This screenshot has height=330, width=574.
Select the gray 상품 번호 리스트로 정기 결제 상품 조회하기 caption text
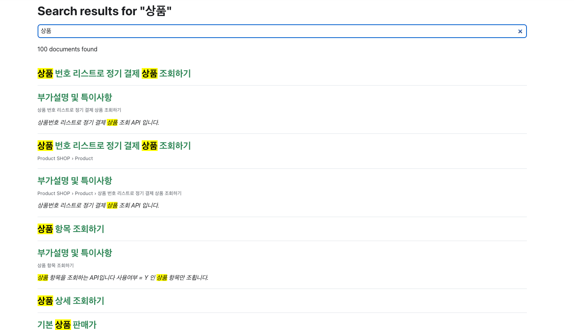pyautogui.click(x=79, y=110)
